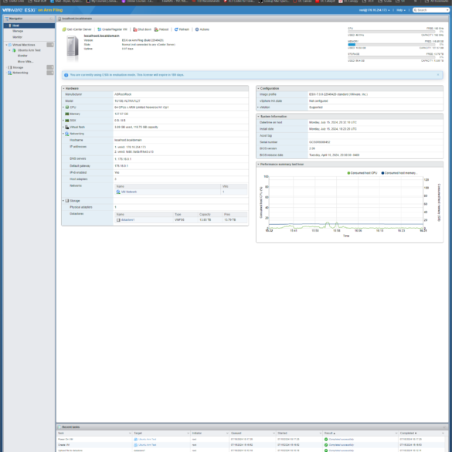
Task: Collapse the Performance summary panel
Action: 258,165
